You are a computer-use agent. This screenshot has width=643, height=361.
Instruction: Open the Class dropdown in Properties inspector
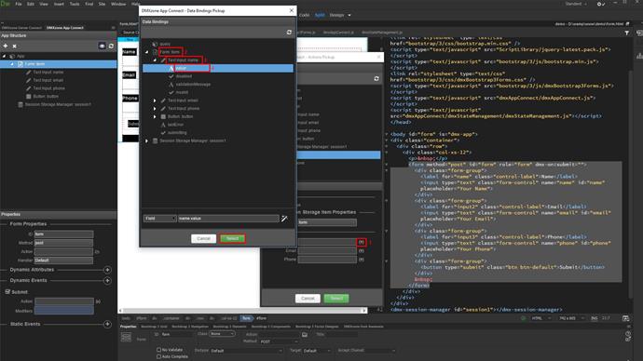(x=222, y=334)
